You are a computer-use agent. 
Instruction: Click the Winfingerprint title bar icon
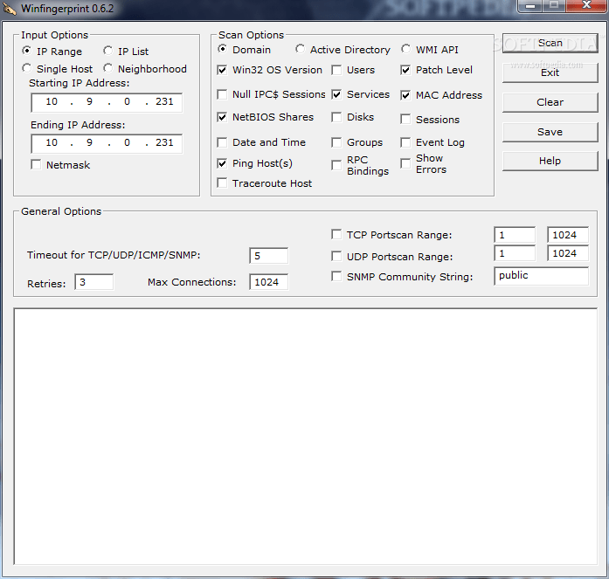coord(10,9)
